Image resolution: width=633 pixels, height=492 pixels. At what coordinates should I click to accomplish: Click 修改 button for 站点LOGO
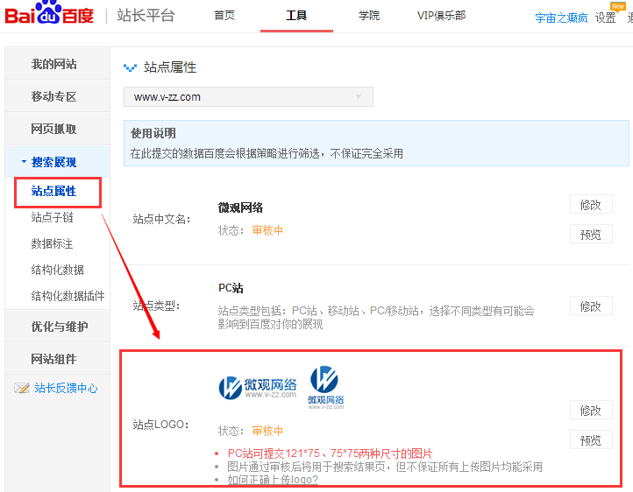tap(591, 411)
